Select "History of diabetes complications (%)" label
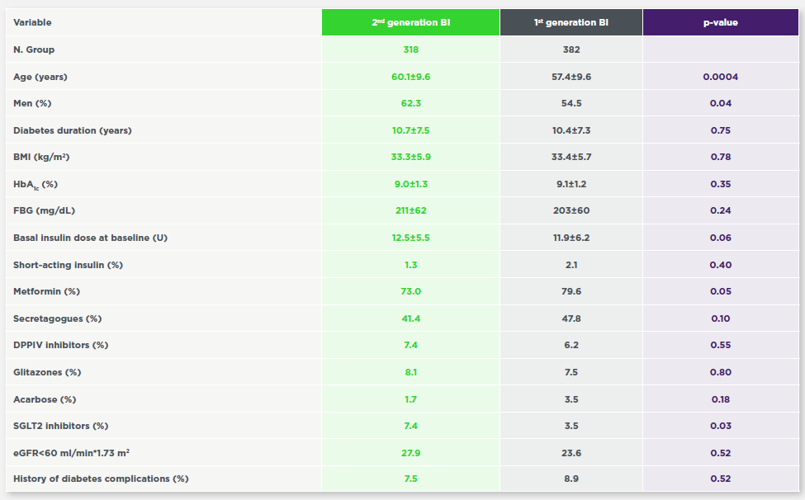Image resolution: width=805 pixels, height=500 pixels. point(101,479)
